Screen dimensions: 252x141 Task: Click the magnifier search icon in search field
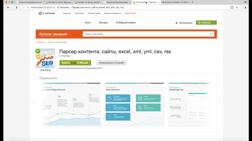[211, 34]
